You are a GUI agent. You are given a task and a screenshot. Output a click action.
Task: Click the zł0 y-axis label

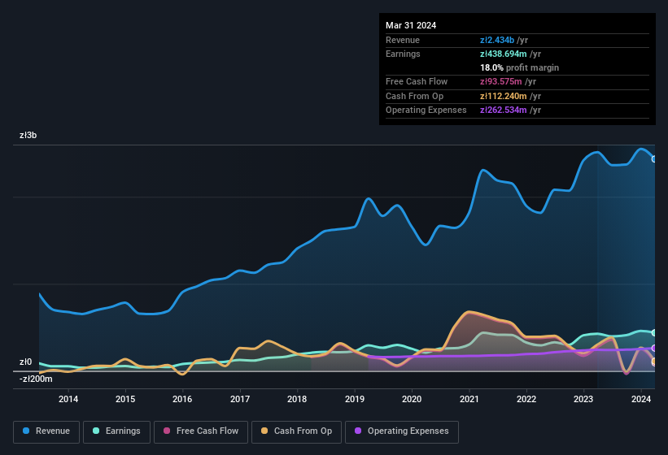25,362
